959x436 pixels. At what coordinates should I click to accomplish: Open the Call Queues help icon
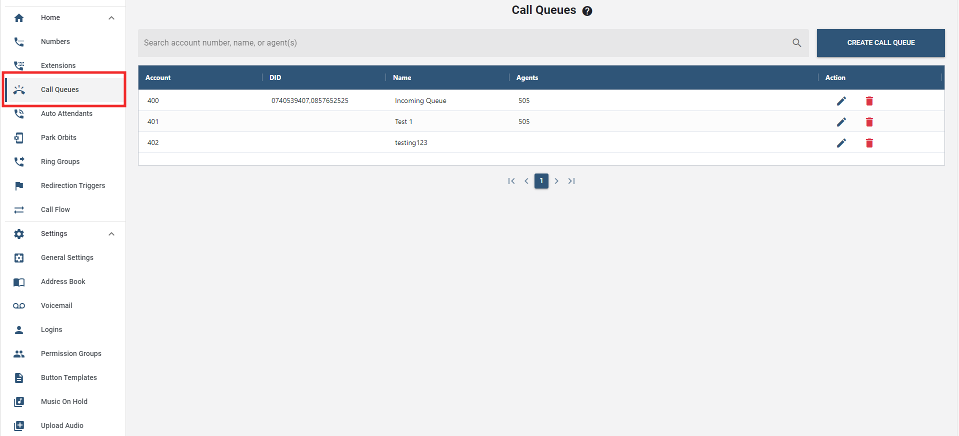pyautogui.click(x=587, y=11)
